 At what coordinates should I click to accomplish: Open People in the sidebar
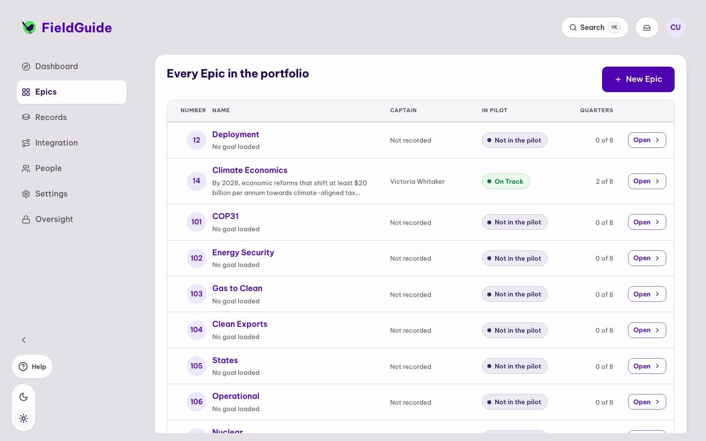72,169
